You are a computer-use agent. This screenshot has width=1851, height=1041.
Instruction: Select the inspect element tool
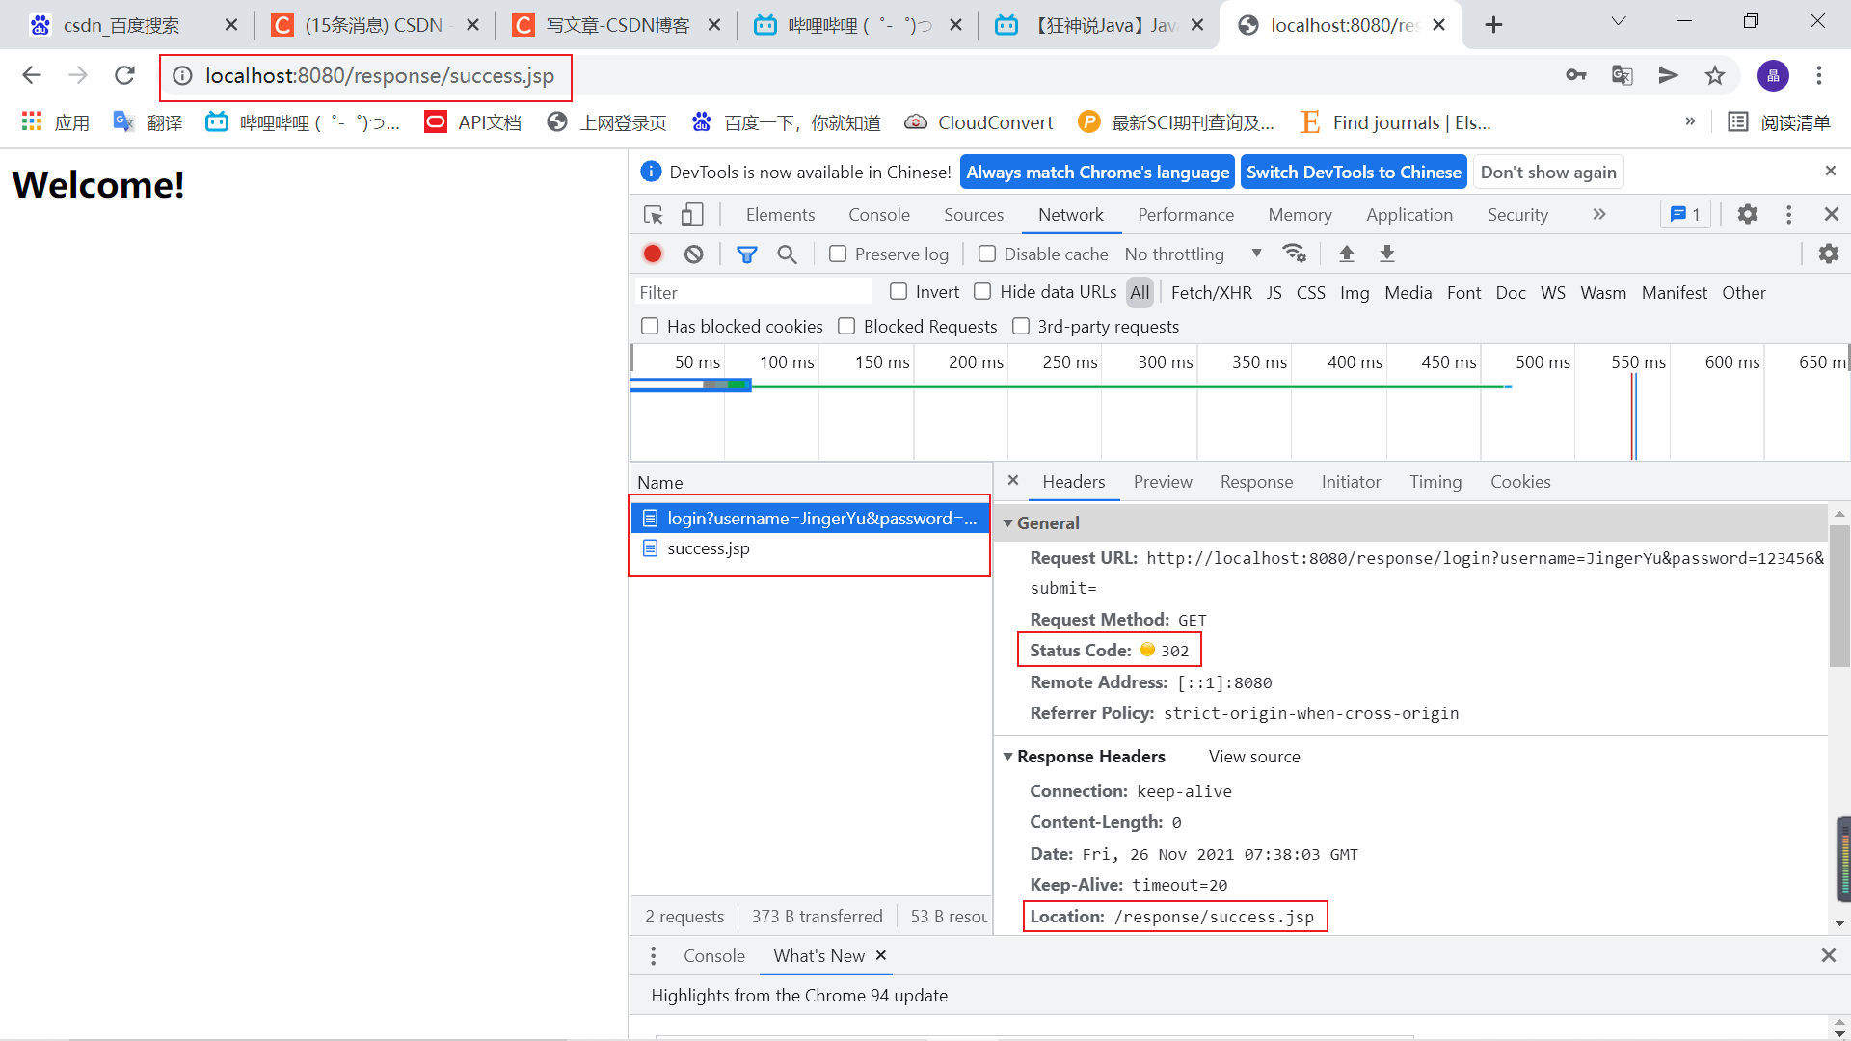653,214
